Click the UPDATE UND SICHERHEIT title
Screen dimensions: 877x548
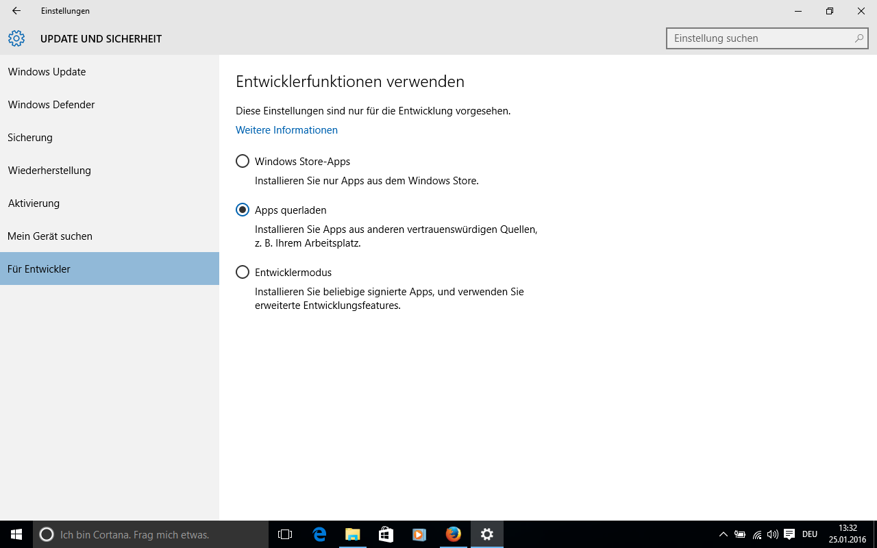click(x=101, y=39)
